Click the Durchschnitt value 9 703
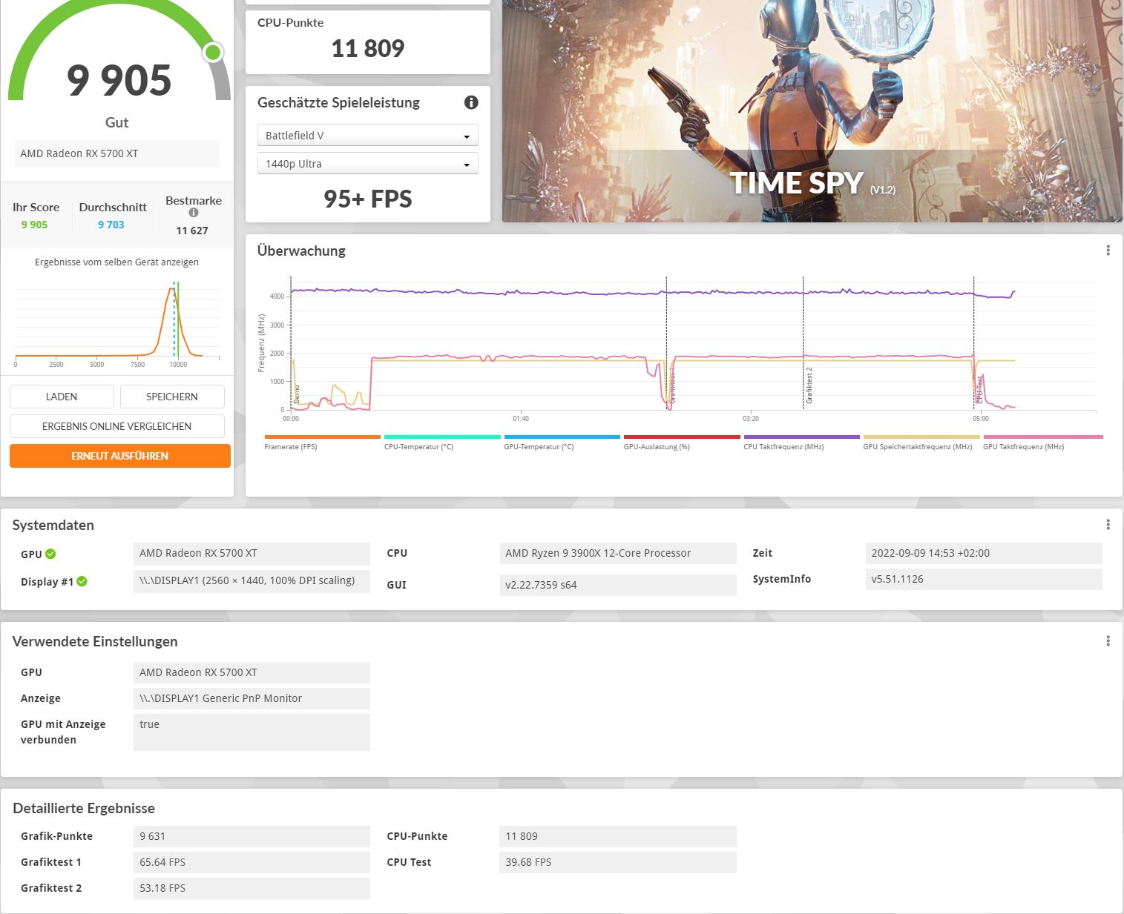1124x914 pixels. coord(111,225)
